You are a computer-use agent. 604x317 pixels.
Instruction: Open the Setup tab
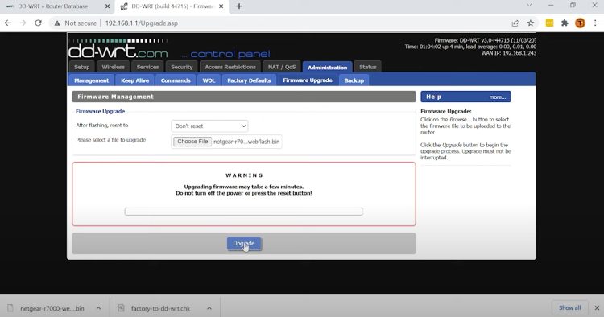pyautogui.click(x=81, y=67)
